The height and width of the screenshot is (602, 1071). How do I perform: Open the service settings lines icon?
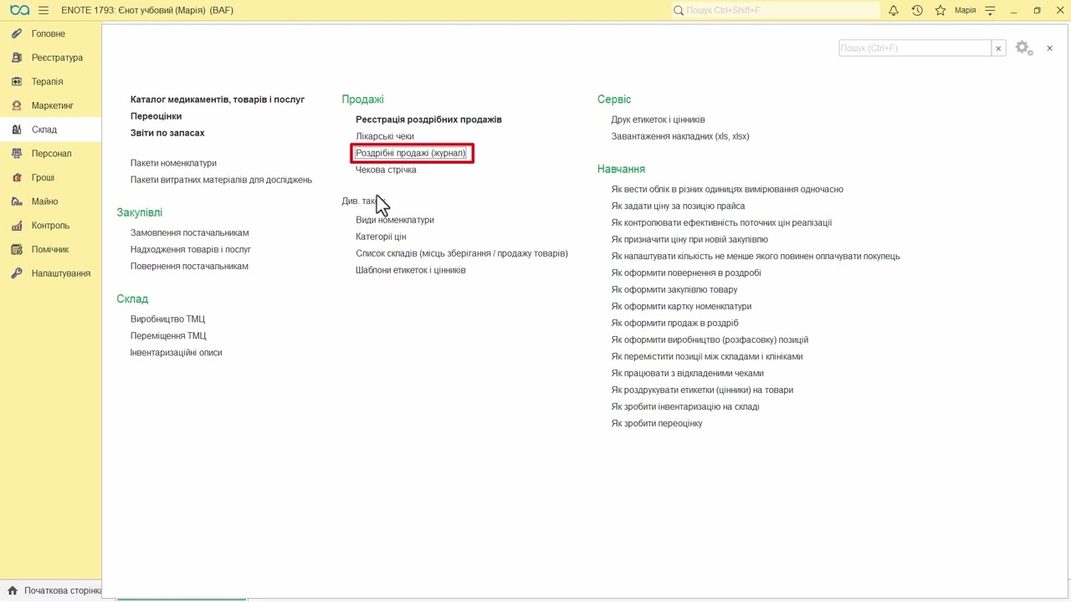991,10
